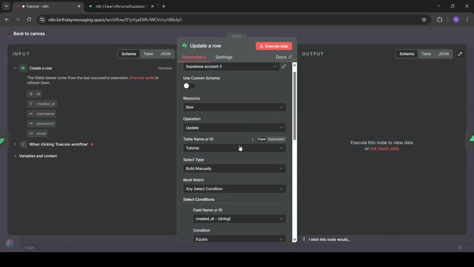
Task: Expand When clicking 'Execute workflow' node
Action: (x=15, y=144)
